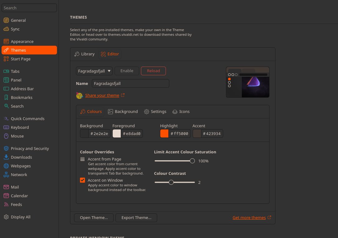338x238 pixels.
Task: Open the Start Page grid icon
Action: (x=6, y=59)
